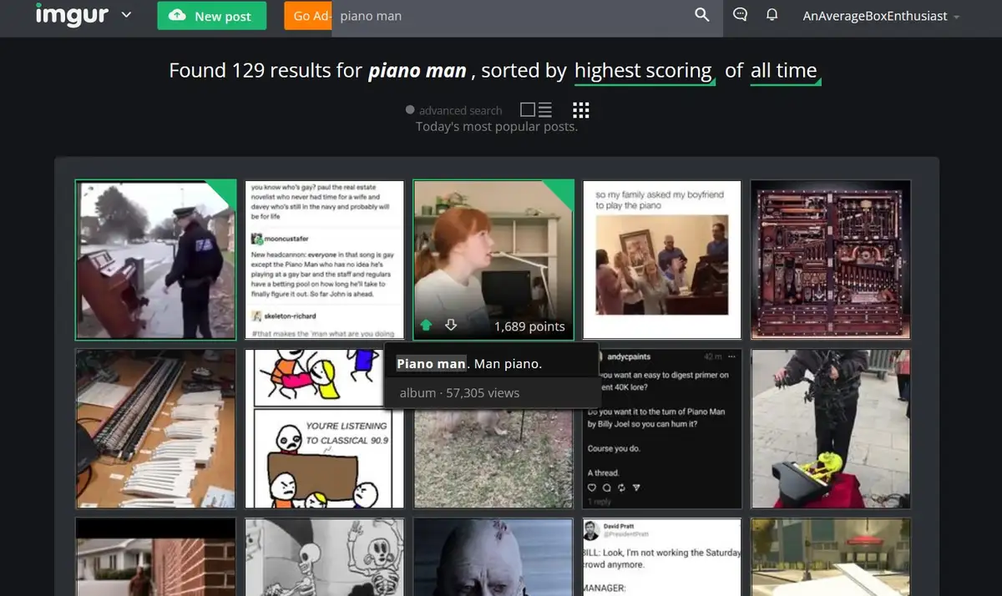Click the search magnifier icon

click(x=702, y=15)
